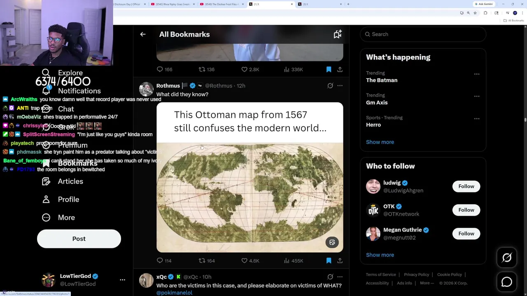This screenshot has width=527, height=296.
Task: Remove bookmark on the Rothmus post
Action: click(329, 261)
